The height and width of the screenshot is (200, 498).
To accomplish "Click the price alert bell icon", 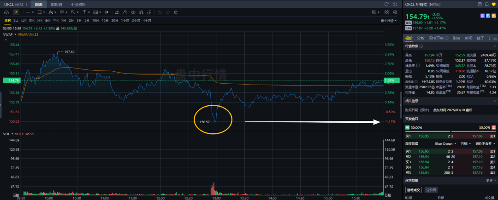I will (x=486, y=4).
